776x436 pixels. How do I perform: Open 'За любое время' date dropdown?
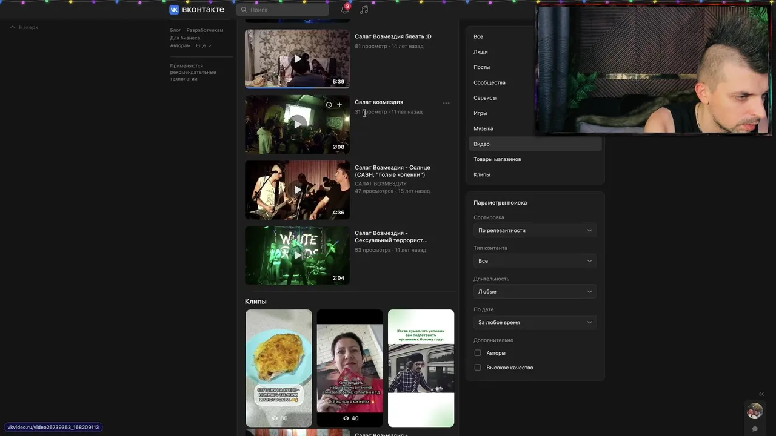[x=535, y=322]
